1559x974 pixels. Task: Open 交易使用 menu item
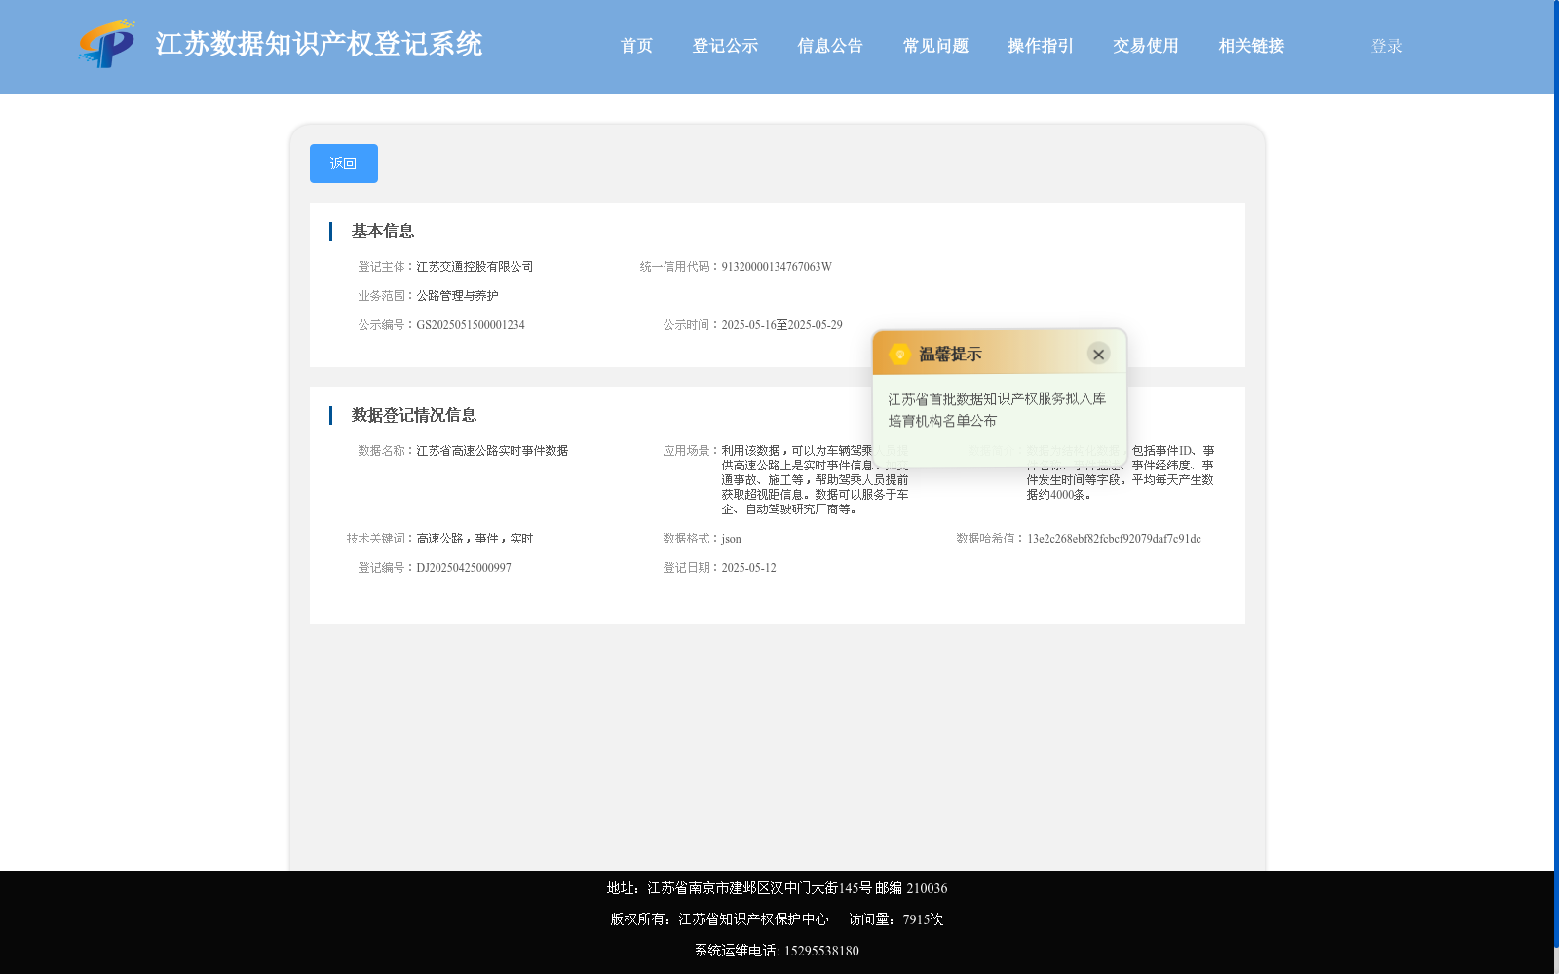(1146, 46)
